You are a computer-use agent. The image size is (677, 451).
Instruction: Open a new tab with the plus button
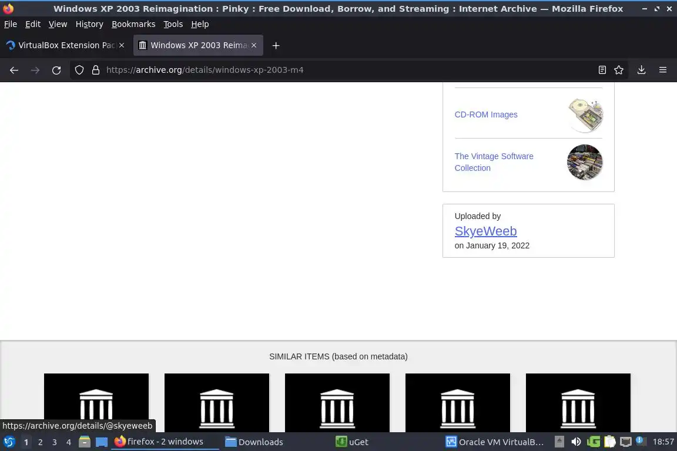coord(276,45)
